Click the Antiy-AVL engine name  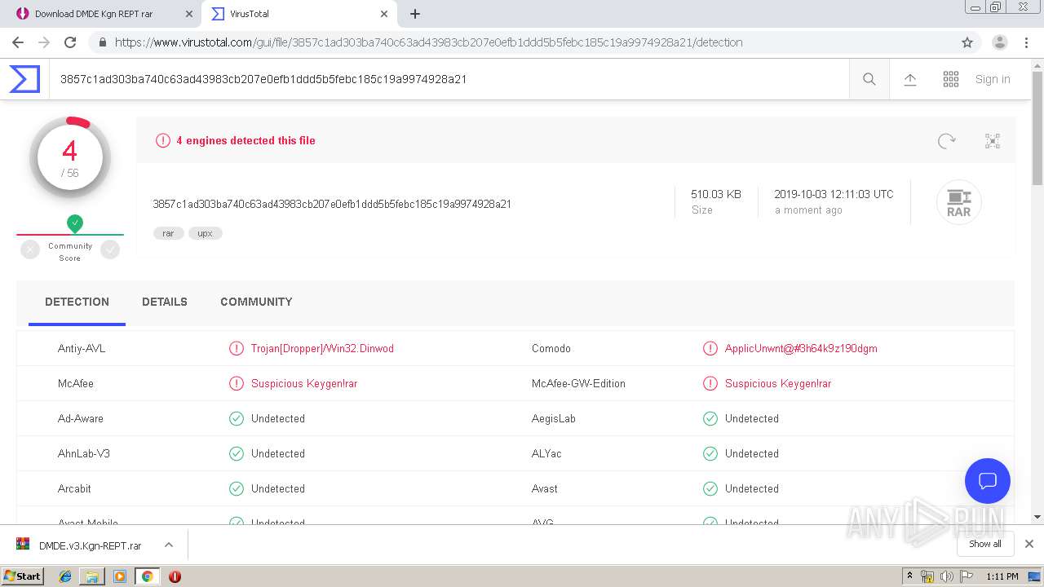tap(82, 348)
